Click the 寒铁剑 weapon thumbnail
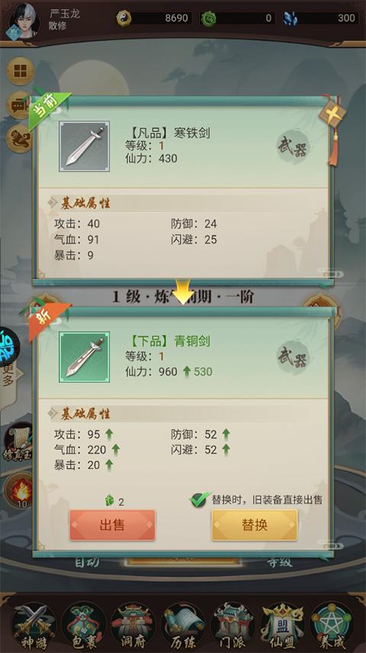The height and width of the screenshot is (653, 366). 85,146
